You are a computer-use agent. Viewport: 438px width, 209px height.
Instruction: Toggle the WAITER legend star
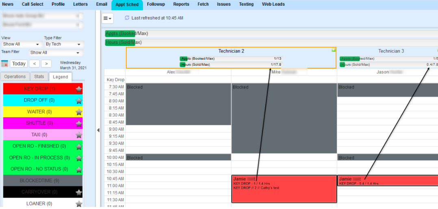(79, 112)
